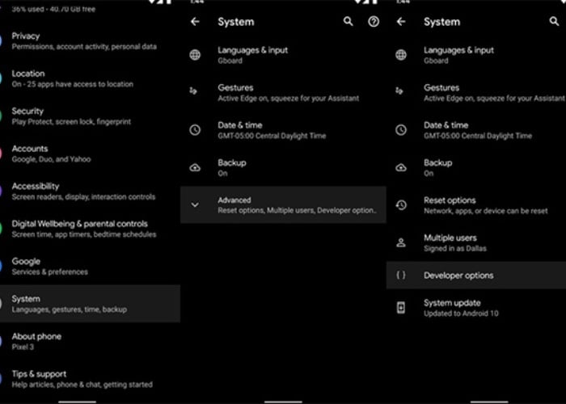This screenshot has height=404, width=566.
Task: Tap 'Updated to Android 10' text
Action: [461, 314]
